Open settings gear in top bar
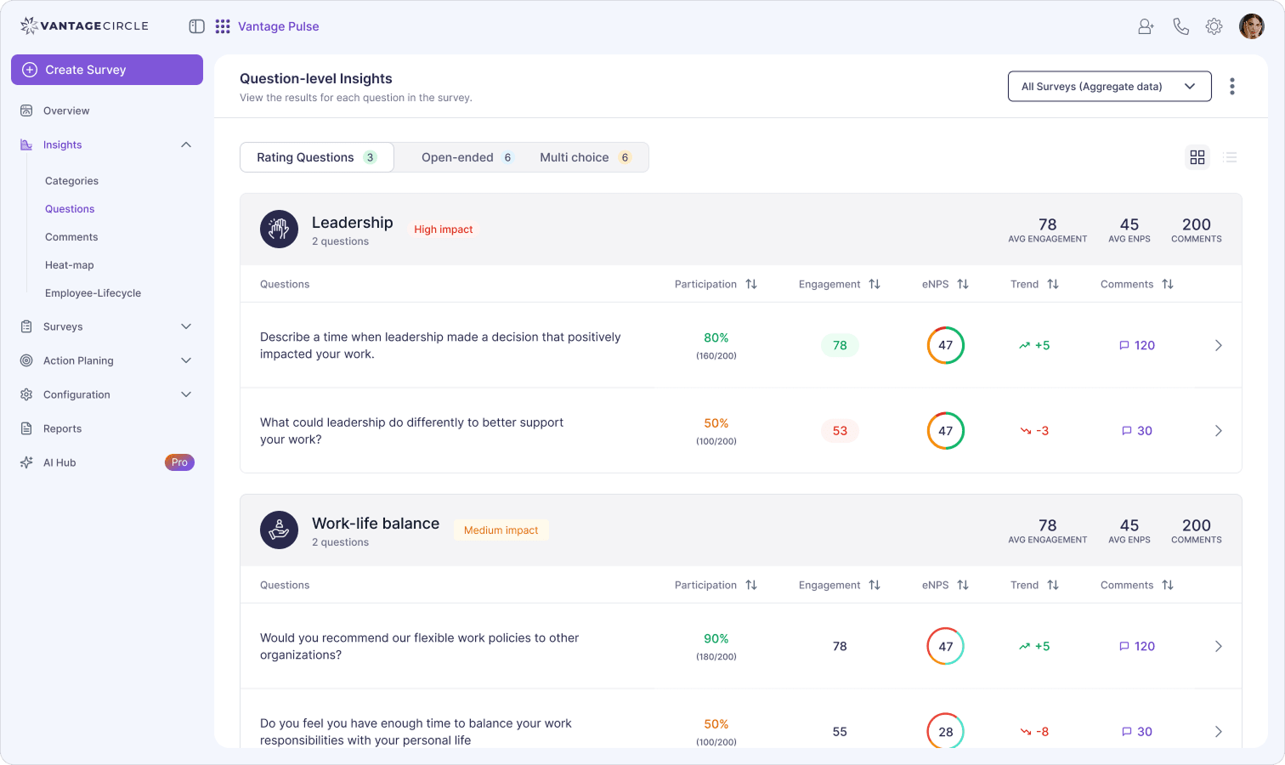 coord(1214,26)
